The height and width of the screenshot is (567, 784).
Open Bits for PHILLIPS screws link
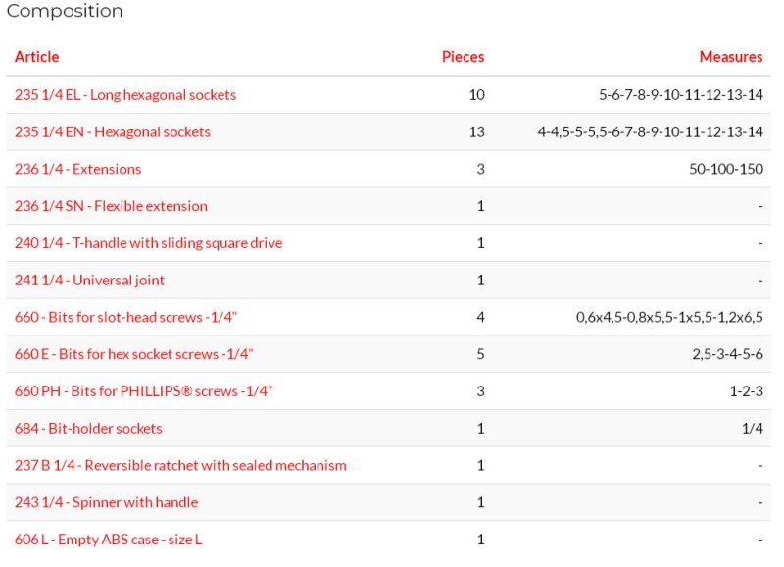143,391
